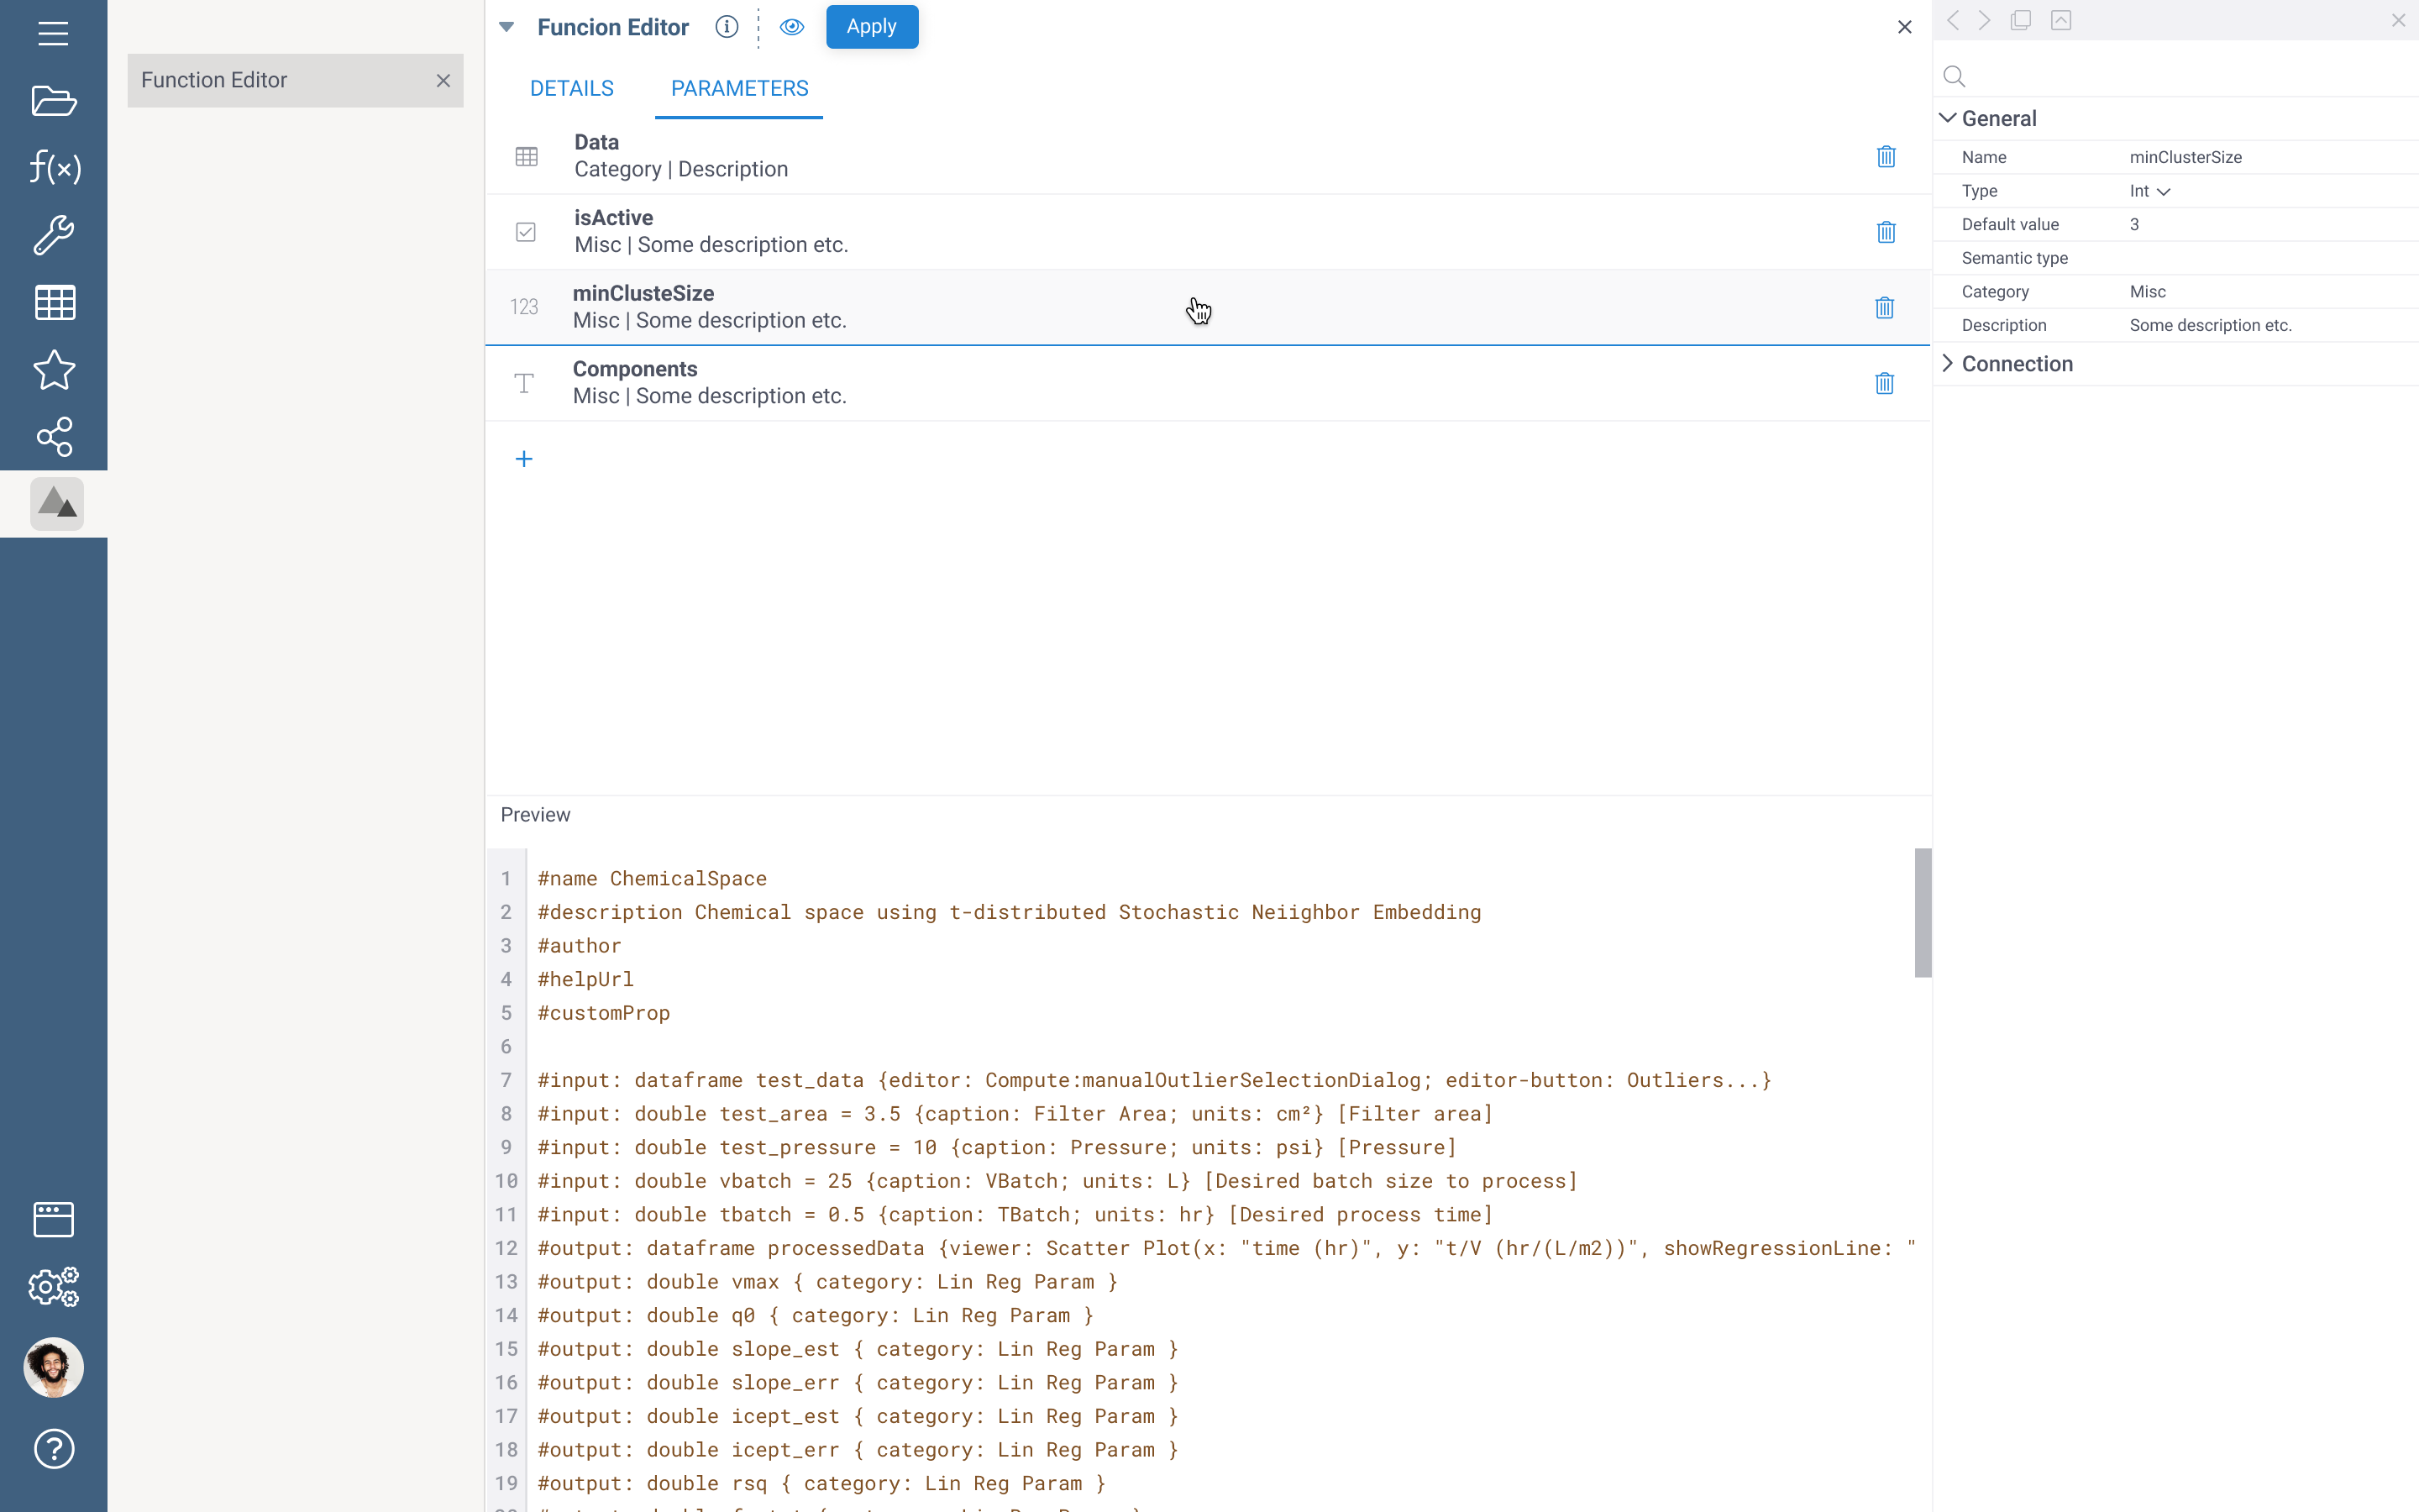Image resolution: width=2419 pixels, height=1512 pixels.
Task: Delete the Components parameter with its trash icon
Action: point(1884,383)
